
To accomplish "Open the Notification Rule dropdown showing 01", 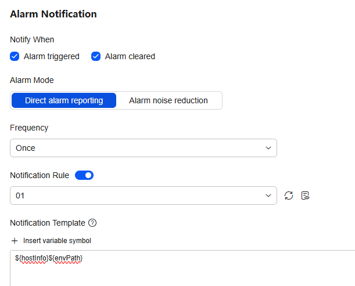I will point(144,196).
